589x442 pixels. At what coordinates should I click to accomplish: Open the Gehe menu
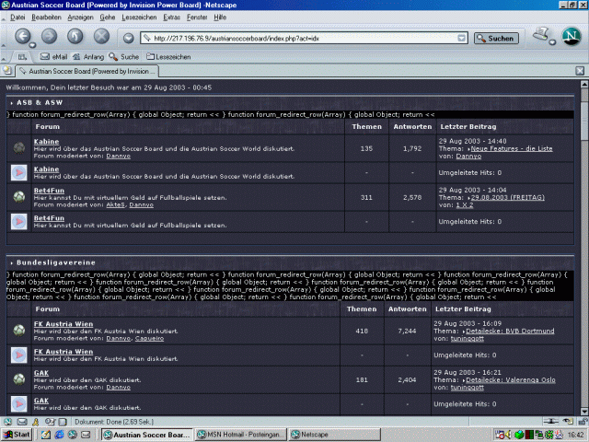pos(108,17)
